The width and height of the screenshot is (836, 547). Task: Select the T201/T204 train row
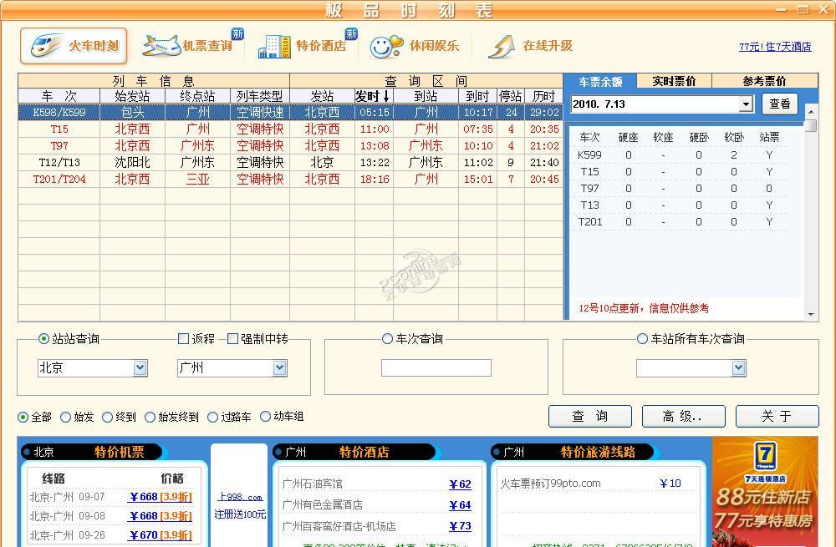pyautogui.click(x=291, y=179)
